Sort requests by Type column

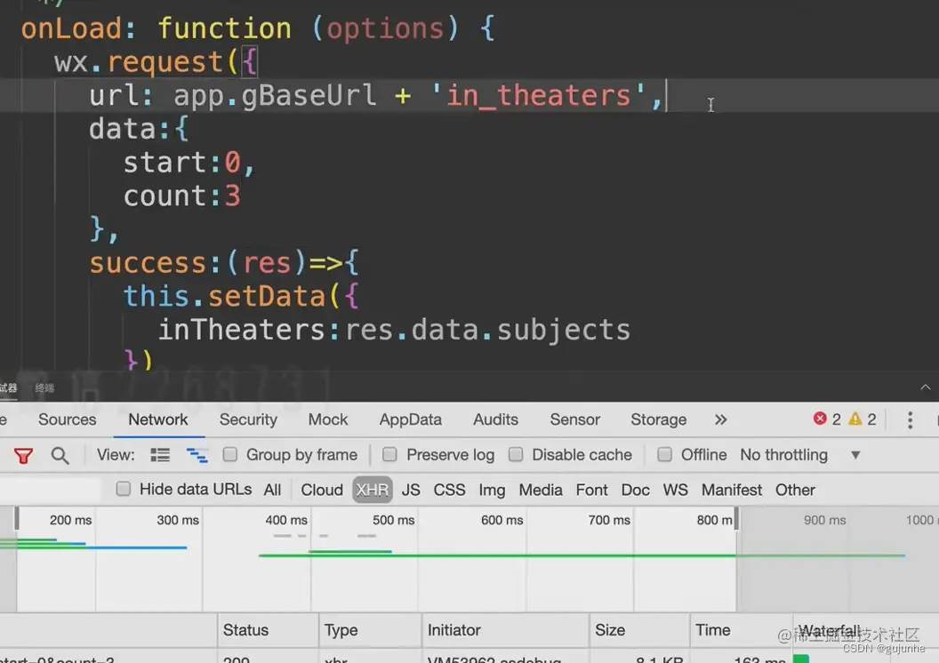[x=370, y=630]
